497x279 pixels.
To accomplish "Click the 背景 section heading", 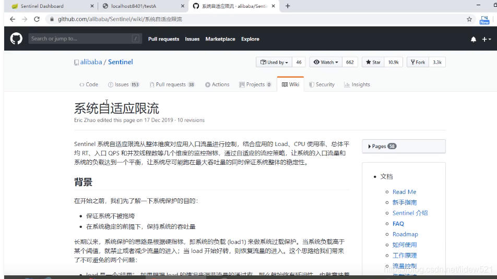I will click(83, 182).
